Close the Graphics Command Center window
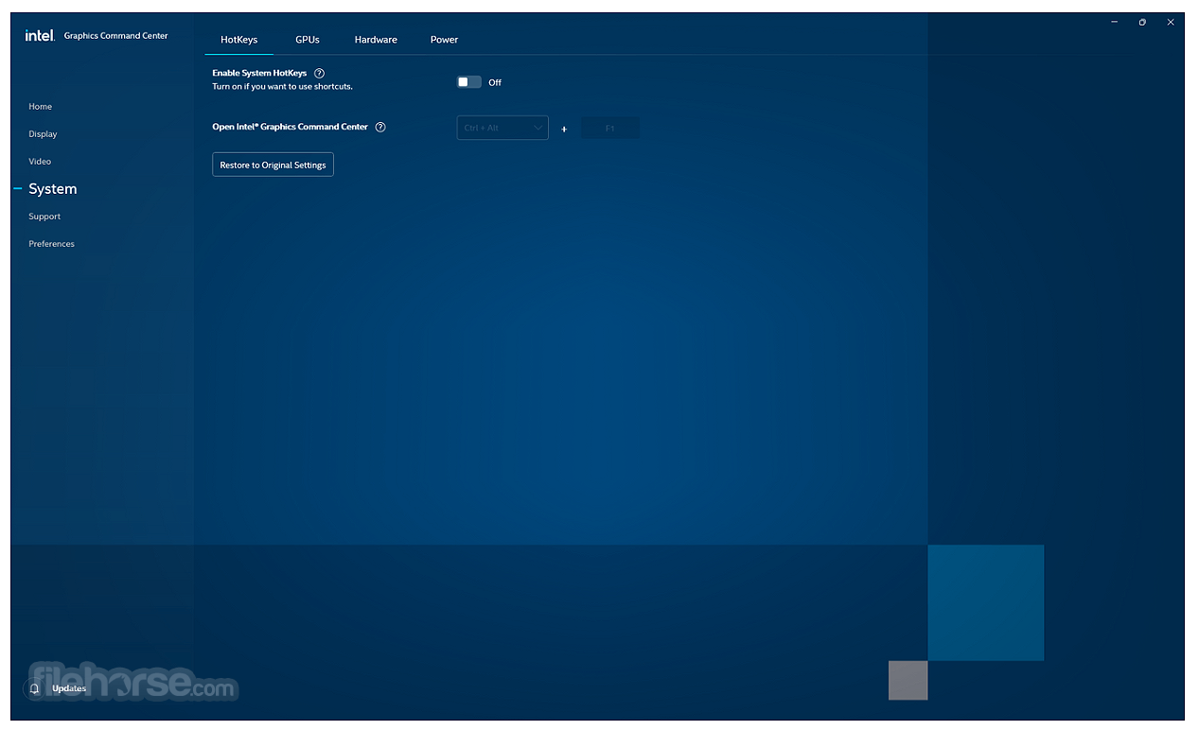The height and width of the screenshot is (730, 1199). [1171, 22]
